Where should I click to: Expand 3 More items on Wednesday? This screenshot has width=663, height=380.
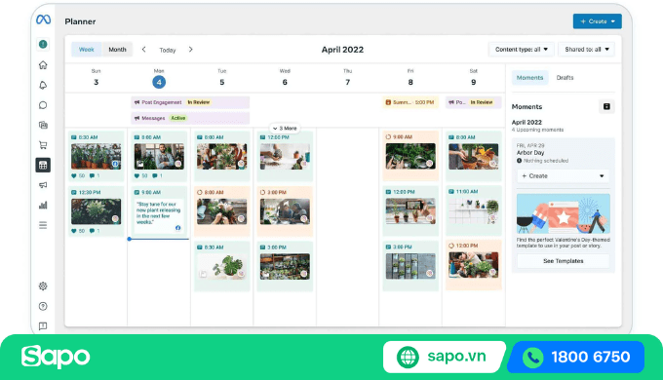click(x=285, y=128)
